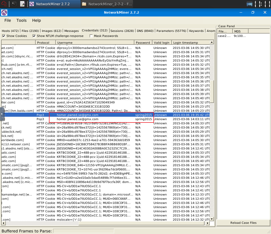Sort by the Username column header

click(95, 42)
